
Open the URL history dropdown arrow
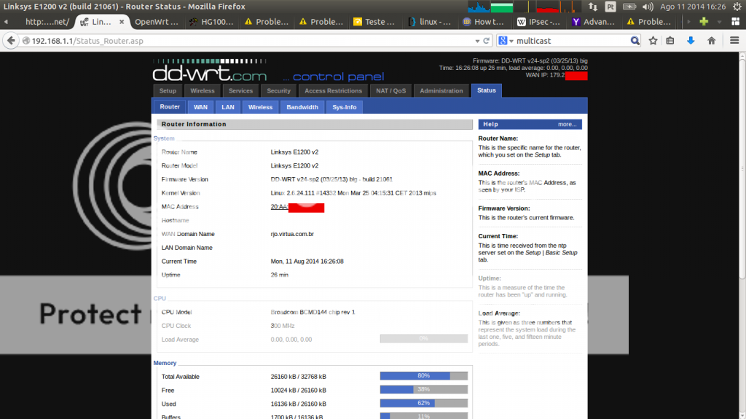(477, 41)
